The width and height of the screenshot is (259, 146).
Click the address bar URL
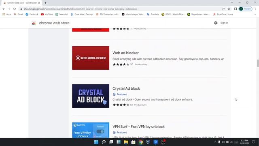(x=80, y=9)
